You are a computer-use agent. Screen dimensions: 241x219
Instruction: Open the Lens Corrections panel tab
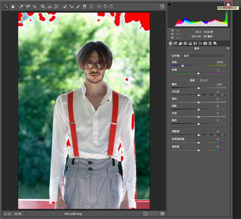click(x=195, y=44)
